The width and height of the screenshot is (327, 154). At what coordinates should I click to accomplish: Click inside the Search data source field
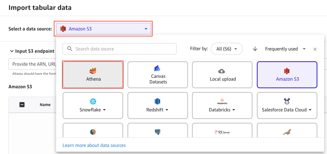pyautogui.click(x=120, y=49)
